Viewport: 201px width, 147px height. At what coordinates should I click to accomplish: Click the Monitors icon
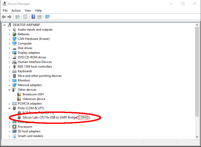[x=14, y=80]
